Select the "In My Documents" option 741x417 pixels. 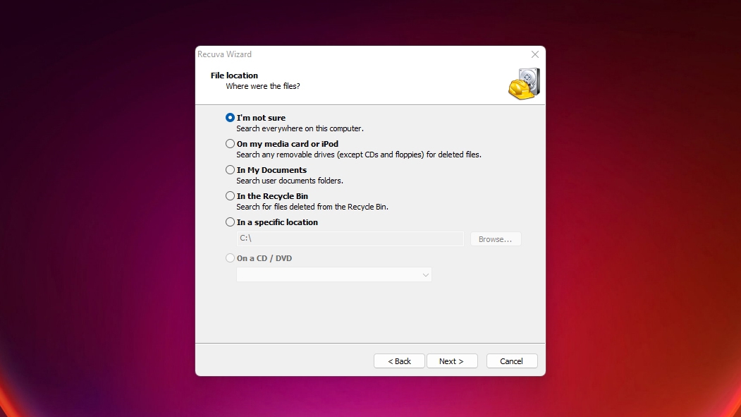(x=230, y=169)
